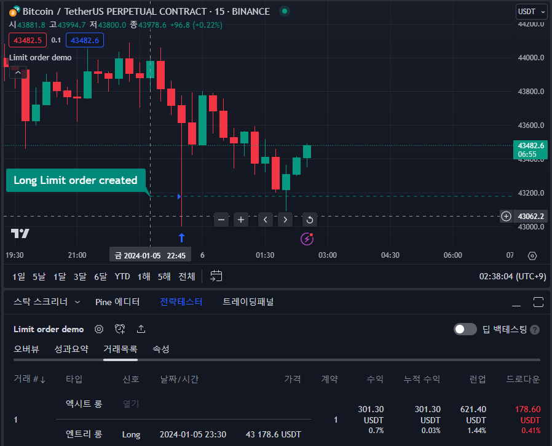Click the 누적 수익 column header
Image resolution: width=552 pixels, height=446 pixels.
(422, 379)
